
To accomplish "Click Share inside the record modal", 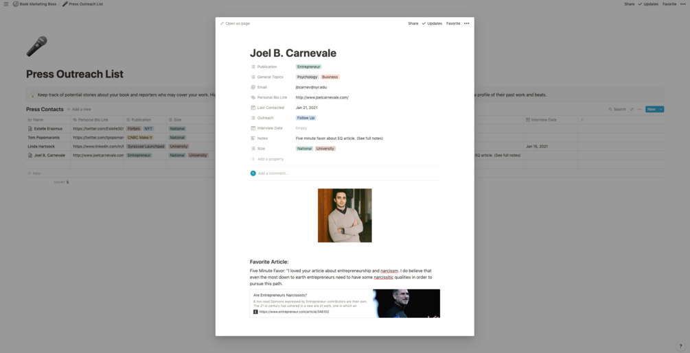I will [x=413, y=23].
